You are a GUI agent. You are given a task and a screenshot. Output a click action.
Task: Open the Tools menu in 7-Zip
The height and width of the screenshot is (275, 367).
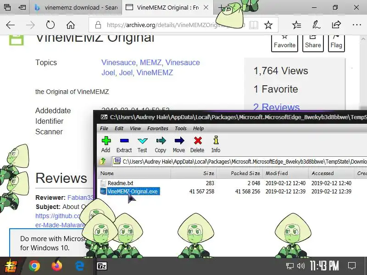180,128
